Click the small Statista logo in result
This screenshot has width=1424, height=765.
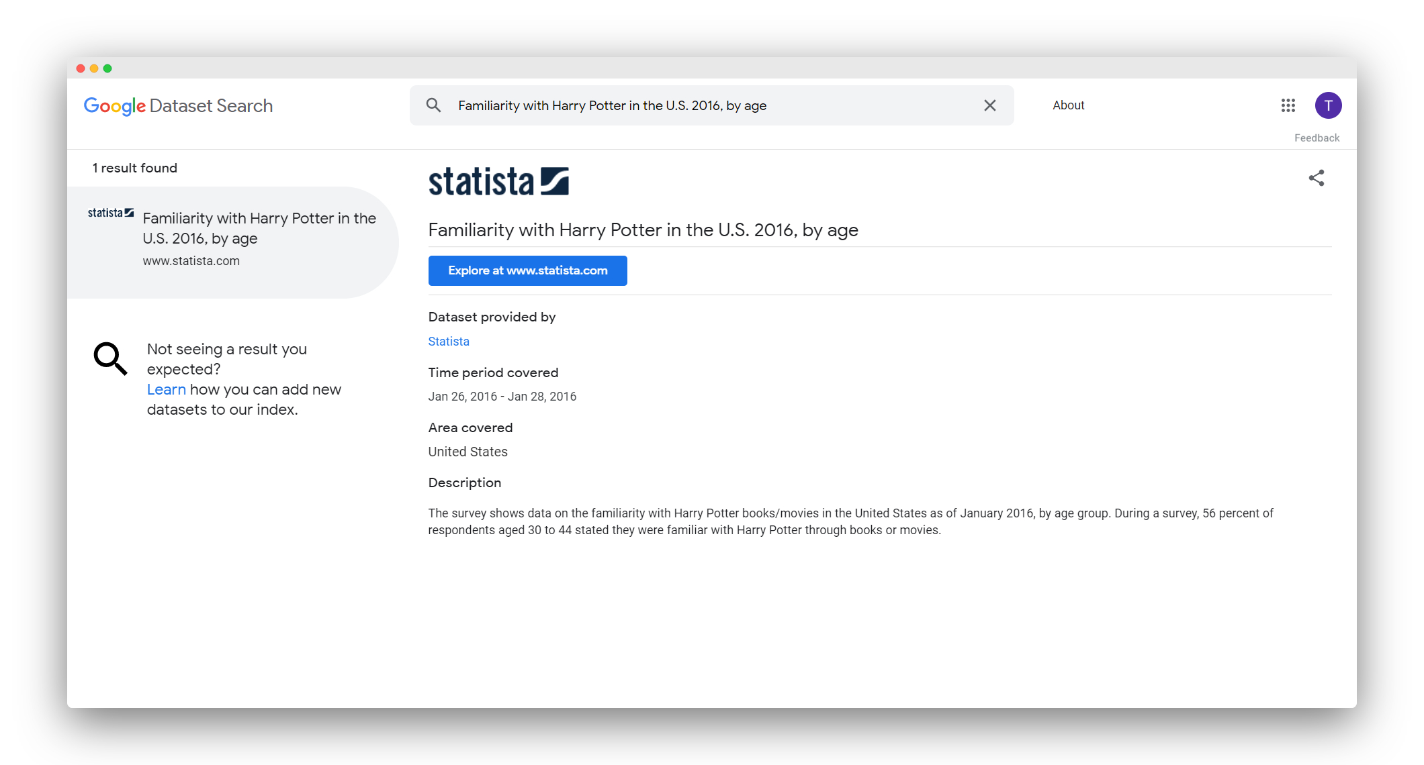pyautogui.click(x=110, y=213)
